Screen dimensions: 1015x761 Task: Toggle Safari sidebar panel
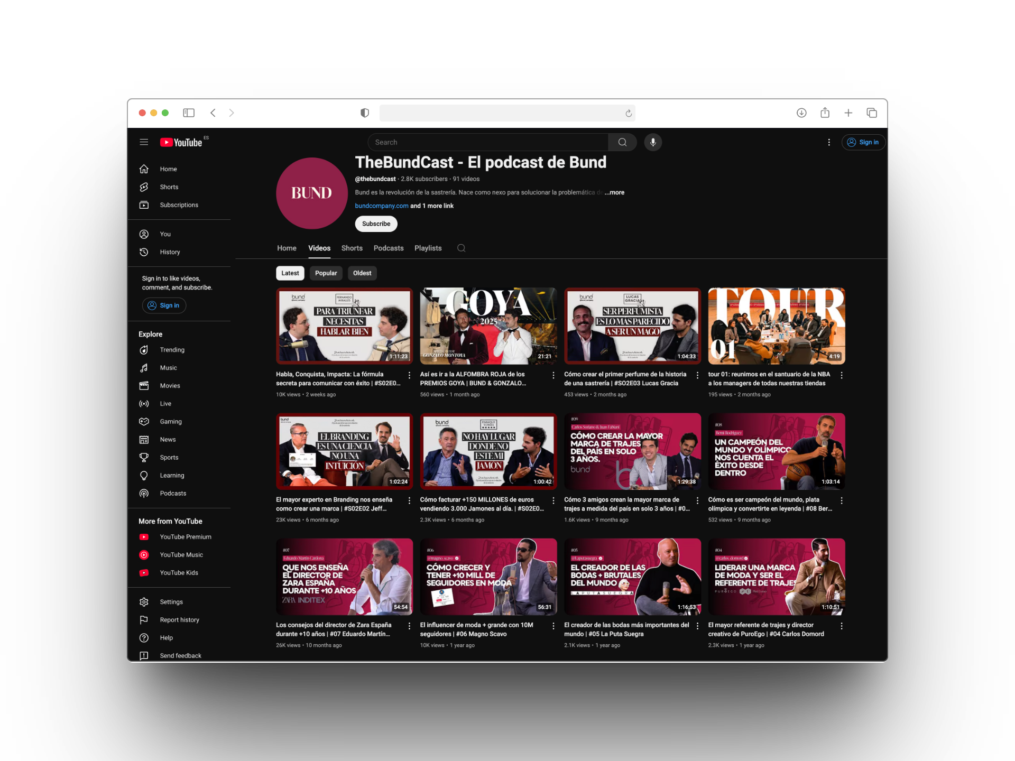pyautogui.click(x=189, y=113)
